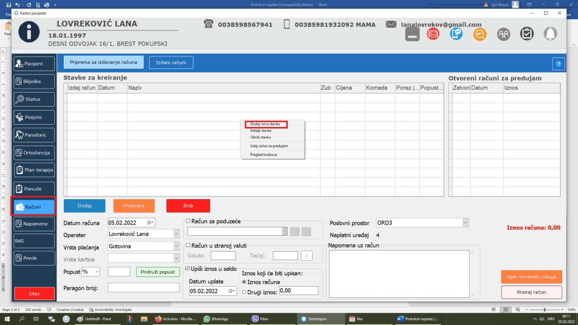
Task: Open the Parodont. section
Action: [x=34, y=135]
